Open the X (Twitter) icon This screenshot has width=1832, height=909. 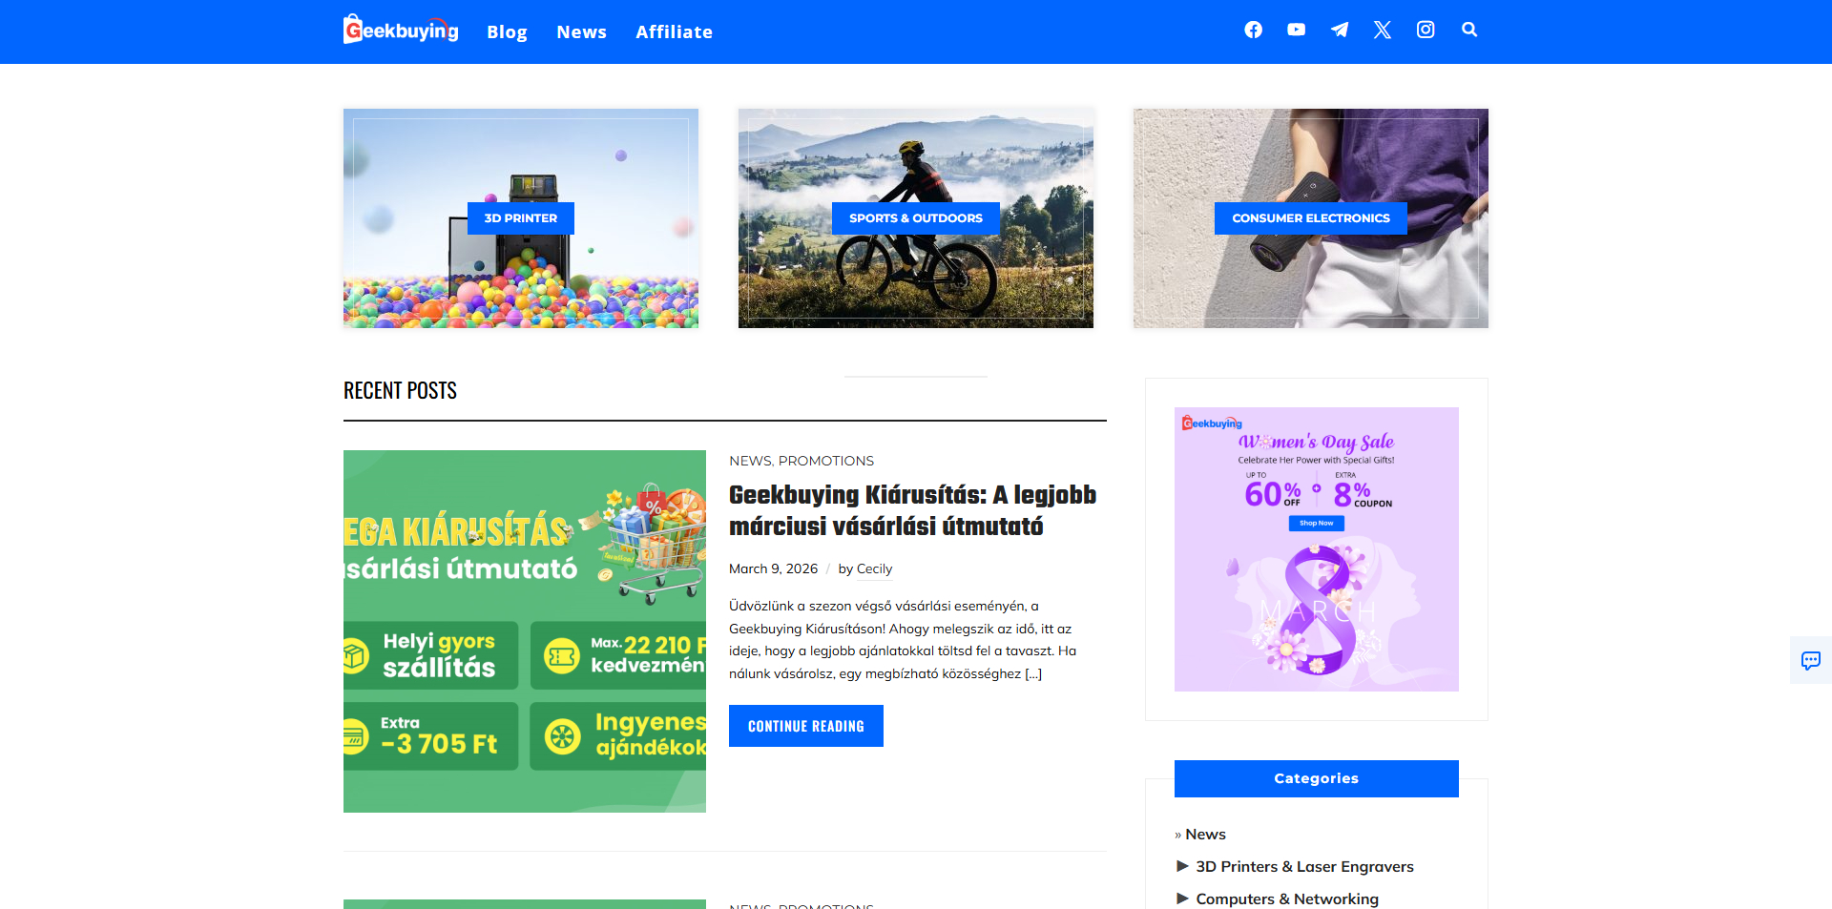pyautogui.click(x=1383, y=30)
